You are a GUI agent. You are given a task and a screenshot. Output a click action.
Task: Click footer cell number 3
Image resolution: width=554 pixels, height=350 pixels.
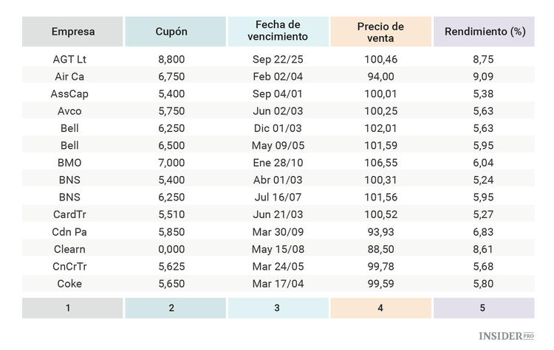[277, 308]
